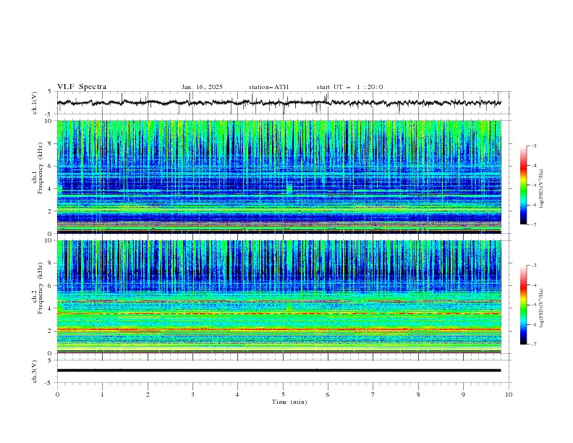Click the ch.1 voltage waveform trace
Viewport: 573px width, 443px height.
pos(279,103)
